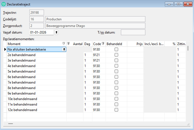Click the Aantal column header
The height and width of the screenshot is (130, 194).
pyautogui.click(x=77, y=44)
